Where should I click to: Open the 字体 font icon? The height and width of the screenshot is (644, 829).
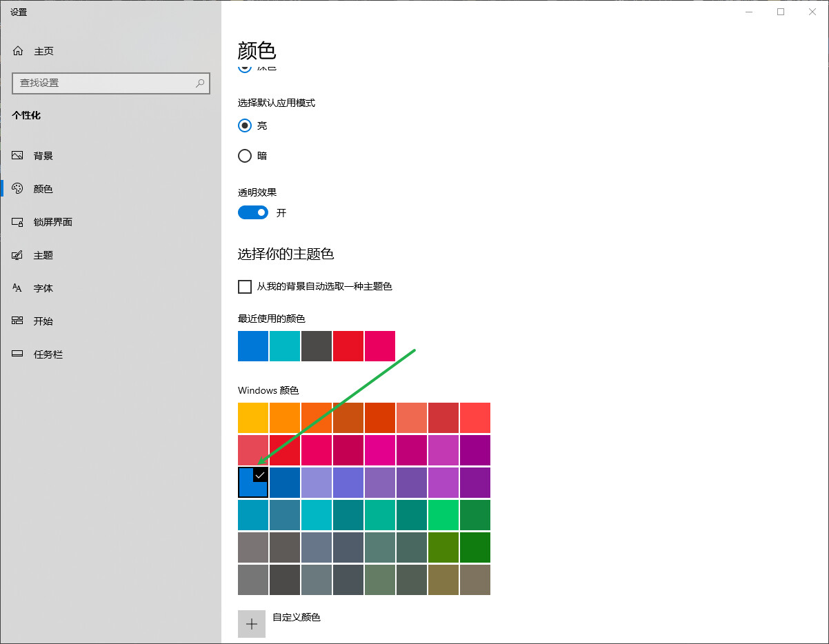(x=18, y=288)
